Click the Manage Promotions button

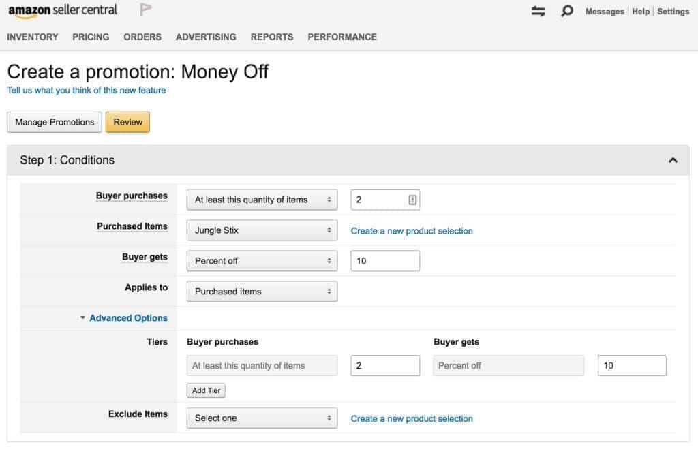tap(54, 122)
